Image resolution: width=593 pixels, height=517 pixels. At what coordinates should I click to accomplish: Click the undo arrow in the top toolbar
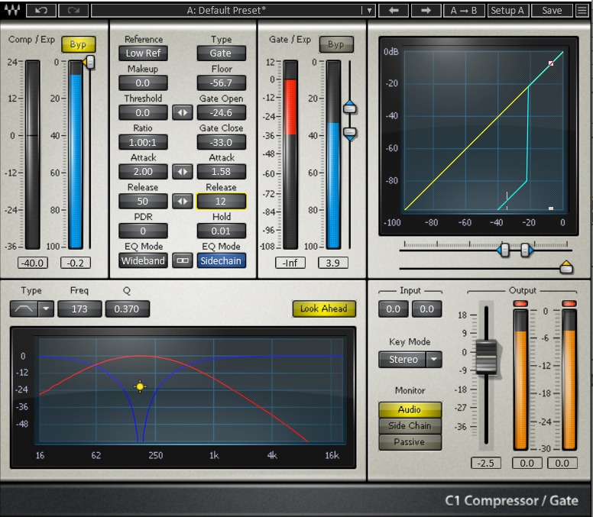point(41,11)
